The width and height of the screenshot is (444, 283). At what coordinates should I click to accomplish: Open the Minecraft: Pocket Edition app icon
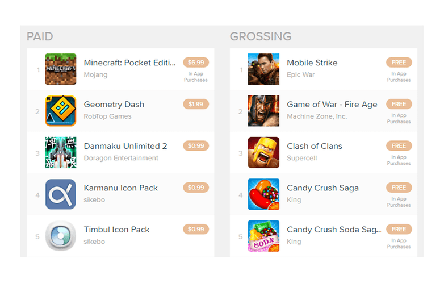(x=61, y=69)
